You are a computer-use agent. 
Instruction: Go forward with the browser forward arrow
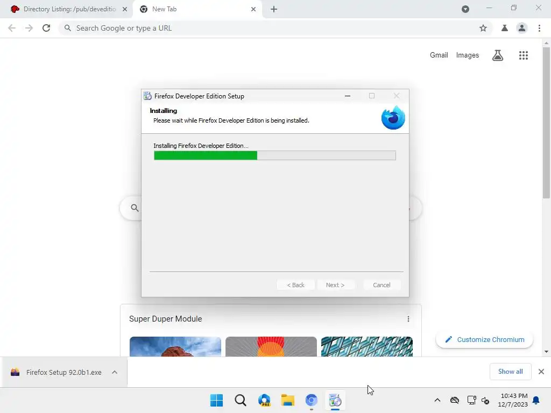[x=29, y=28]
